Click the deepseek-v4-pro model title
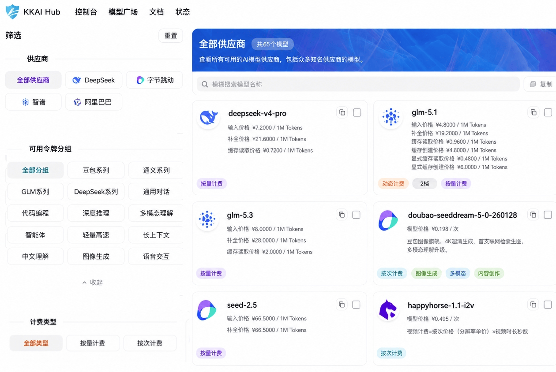 tap(257, 113)
